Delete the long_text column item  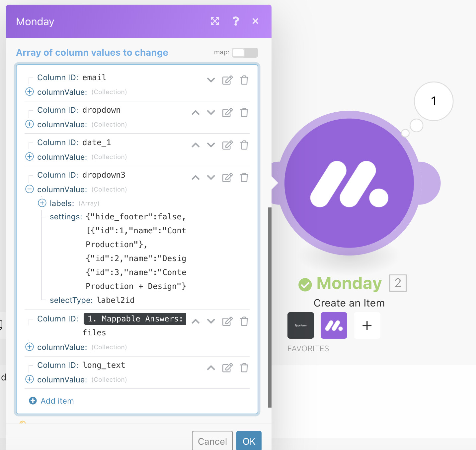pyautogui.click(x=244, y=367)
